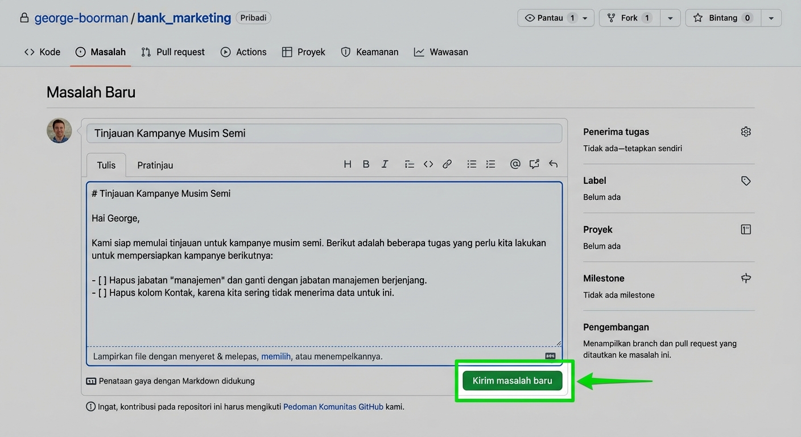
Task: Insert a bulleted list icon
Action: pyautogui.click(x=472, y=164)
